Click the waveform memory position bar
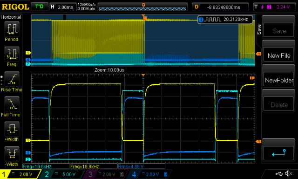 (x=142, y=7)
